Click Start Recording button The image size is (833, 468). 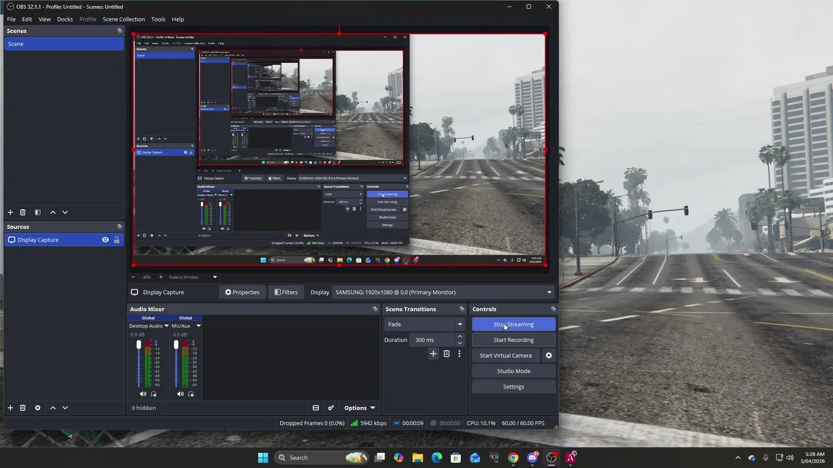[513, 340]
